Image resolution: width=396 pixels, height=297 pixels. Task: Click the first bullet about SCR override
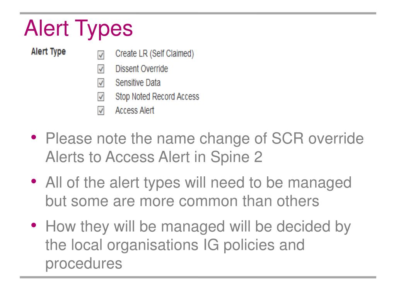coord(205,148)
